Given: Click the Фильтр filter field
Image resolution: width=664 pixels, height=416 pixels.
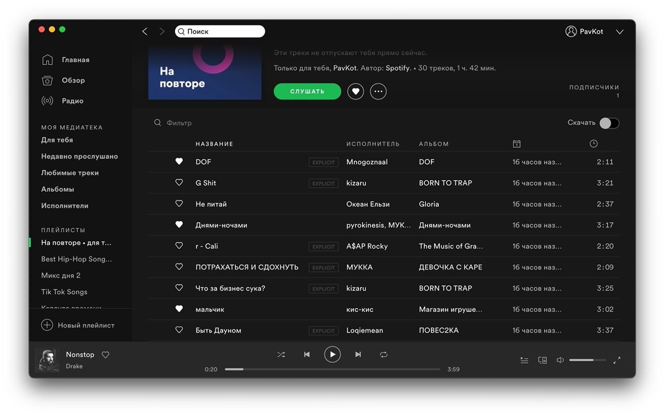Looking at the screenshot, I should point(179,123).
